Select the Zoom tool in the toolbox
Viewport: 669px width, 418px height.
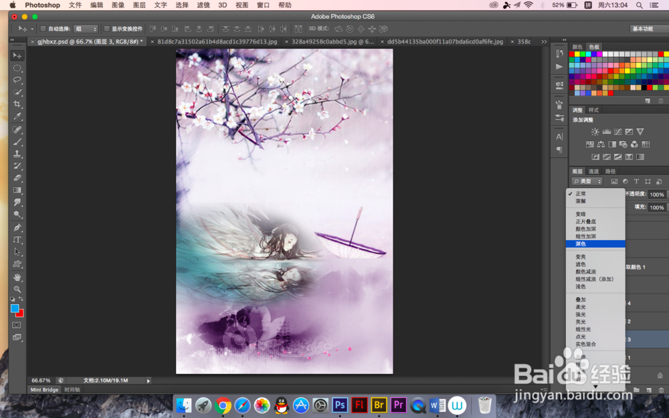17,289
